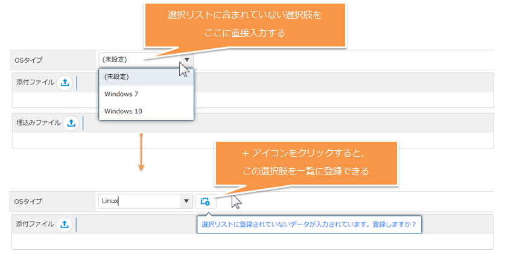This screenshot has width=505, height=257.
Task: Click the upload icon beside 埋込みファイル
Action: point(71,123)
